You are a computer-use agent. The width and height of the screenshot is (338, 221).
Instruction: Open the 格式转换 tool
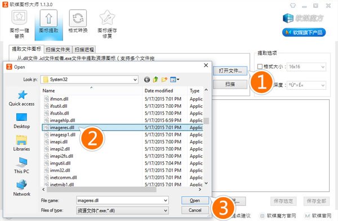click(x=78, y=21)
